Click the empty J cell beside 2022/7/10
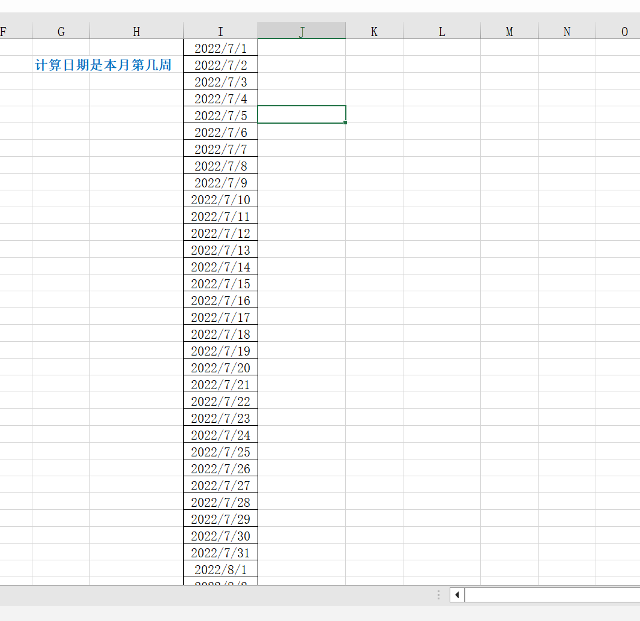Viewport: 640px width, 621px height. click(x=301, y=199)
